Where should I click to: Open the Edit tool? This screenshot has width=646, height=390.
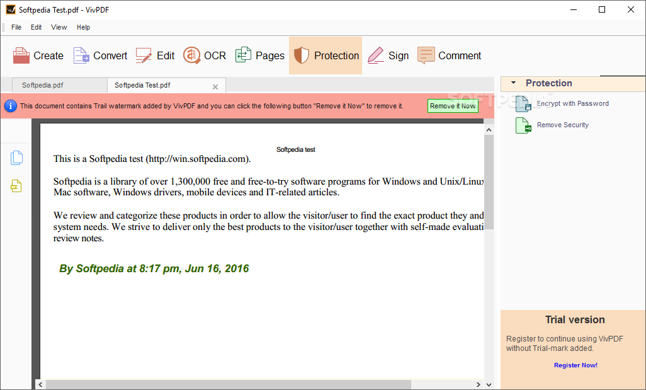(155, 55)
